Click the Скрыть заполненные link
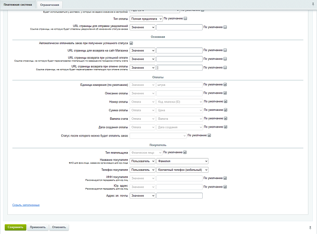The height and width of the screenshot is (234, 317). click(x=26, y=205)
